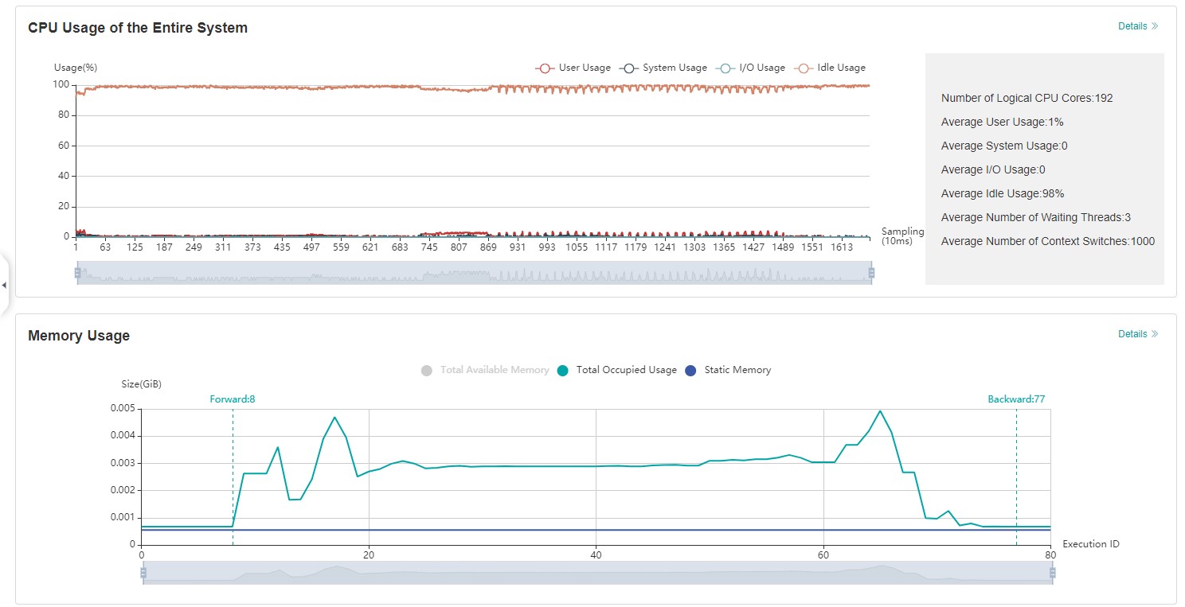
Task: Click the Backward:77 marker on memory chart
Action: click(1016, 399)
